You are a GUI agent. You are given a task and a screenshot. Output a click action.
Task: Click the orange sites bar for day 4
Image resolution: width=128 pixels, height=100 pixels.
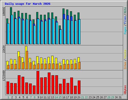19,63
